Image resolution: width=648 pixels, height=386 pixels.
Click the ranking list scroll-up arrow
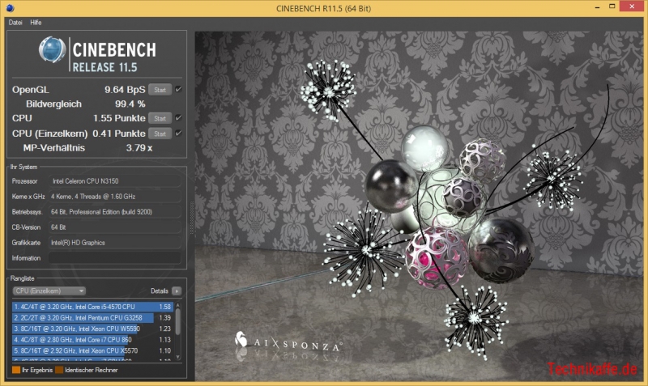(x=178, y=305)
